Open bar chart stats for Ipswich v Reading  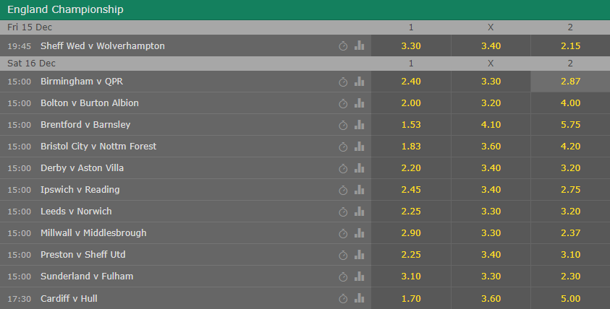pyautogui.click(x=359, y=189)
